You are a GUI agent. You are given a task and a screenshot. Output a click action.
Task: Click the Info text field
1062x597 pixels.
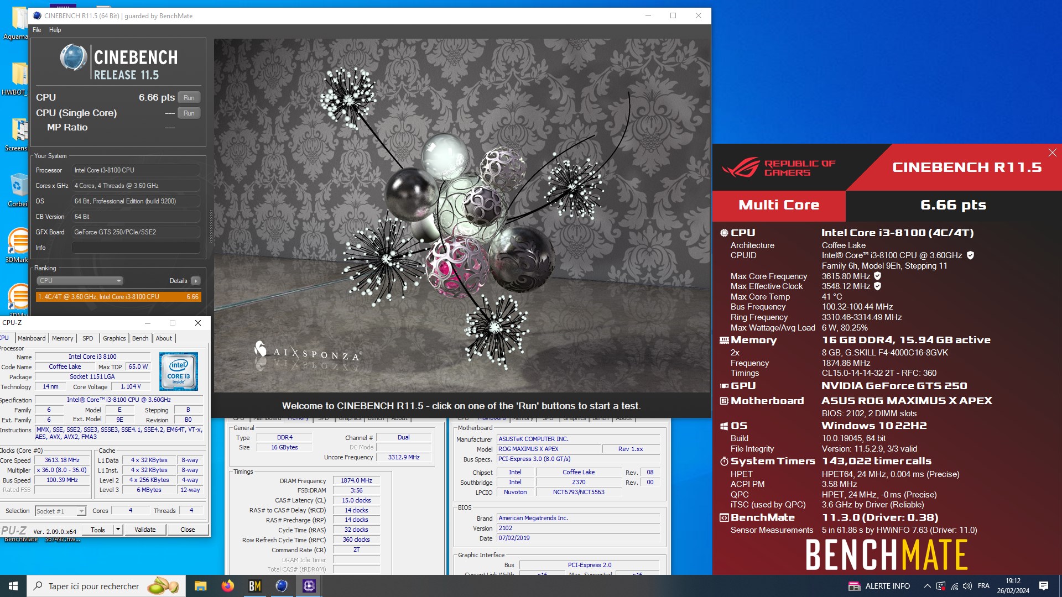[x=136, y=248]
